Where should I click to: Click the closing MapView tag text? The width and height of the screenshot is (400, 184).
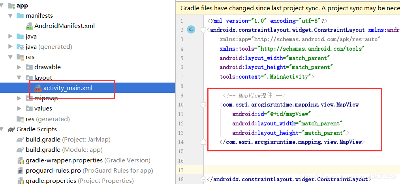[292, 142]
